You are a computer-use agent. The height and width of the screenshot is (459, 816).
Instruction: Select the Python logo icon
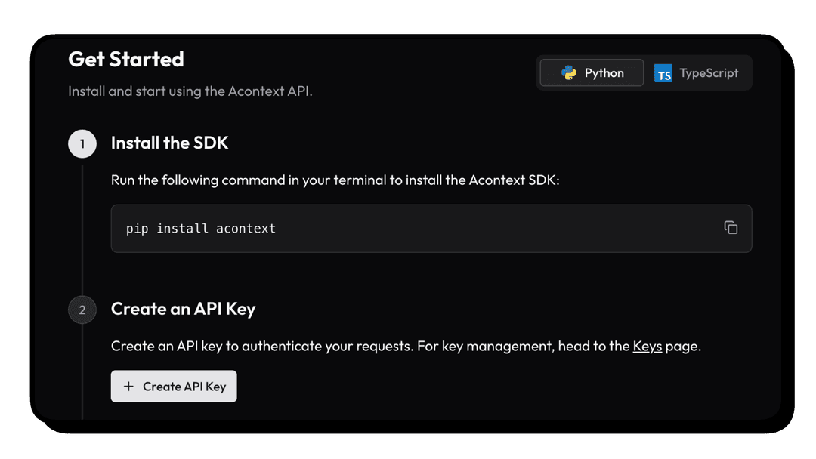point(569,72)
